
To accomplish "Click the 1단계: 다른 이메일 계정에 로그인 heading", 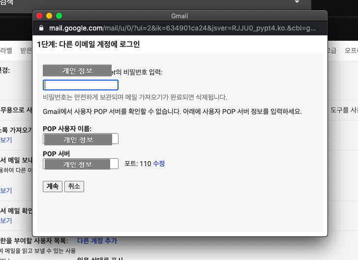I will [x=89, y=44].
